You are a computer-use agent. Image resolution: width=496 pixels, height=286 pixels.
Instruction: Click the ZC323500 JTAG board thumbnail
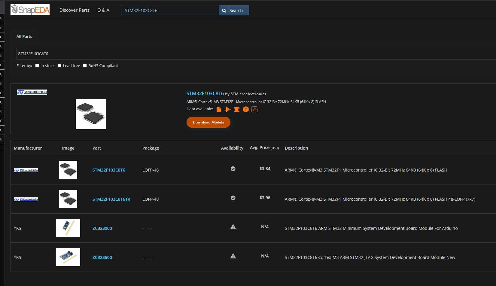coord(68,257)
